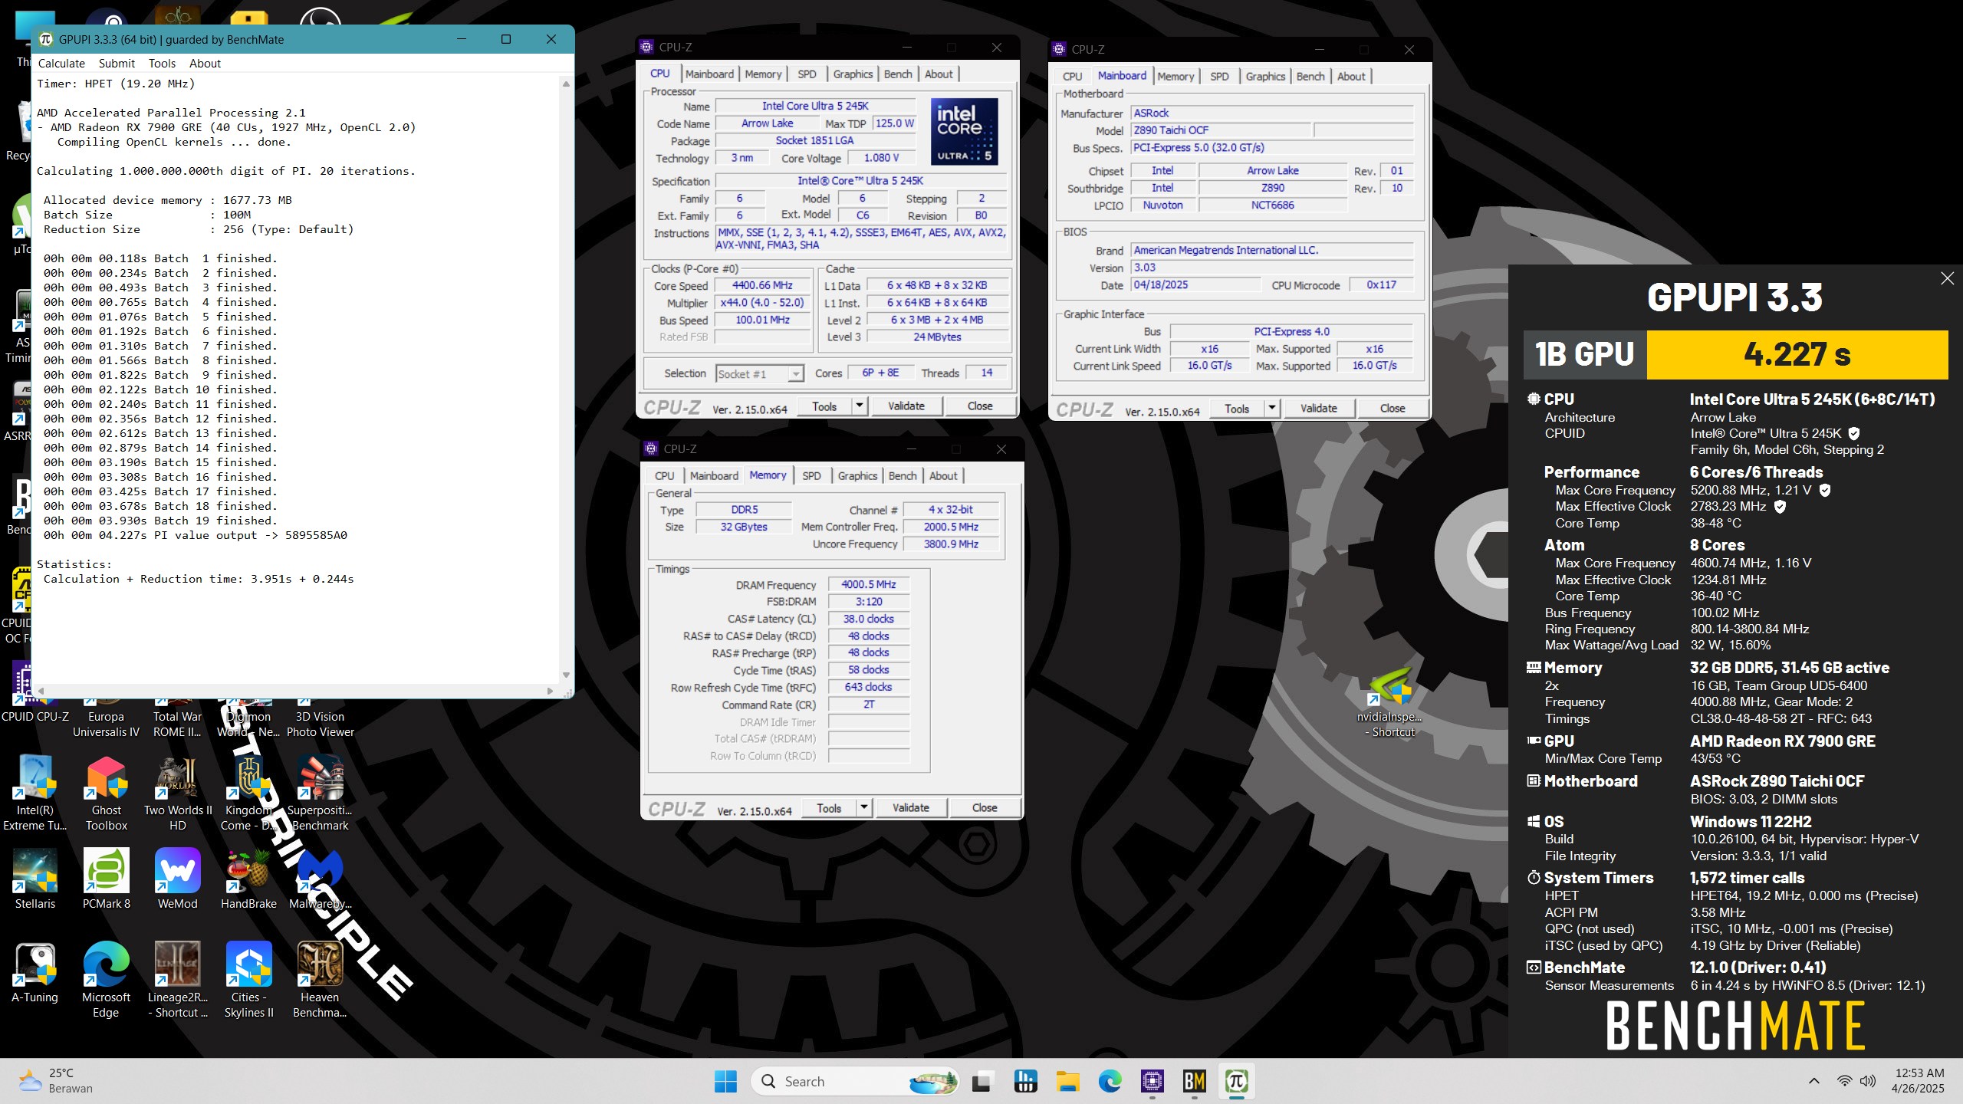Expand Tools dropdown arrow in Memory CPU-Z
The width and height of the screenshot is (1963, 1104).
(x=864, y=808)
